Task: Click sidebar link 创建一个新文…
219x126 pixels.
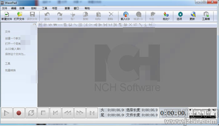Action: click(13, 38)
